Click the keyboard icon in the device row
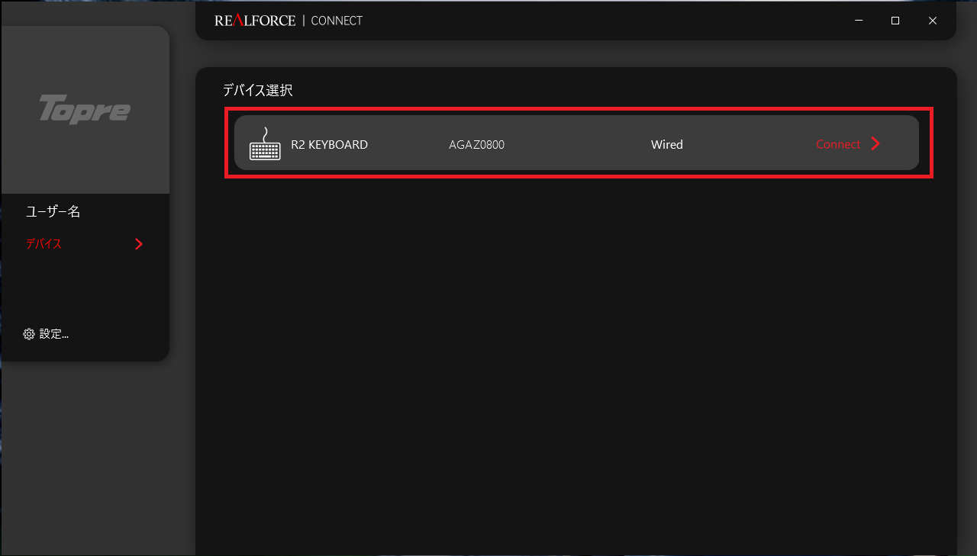977x556 pixels. coord(265,144)
